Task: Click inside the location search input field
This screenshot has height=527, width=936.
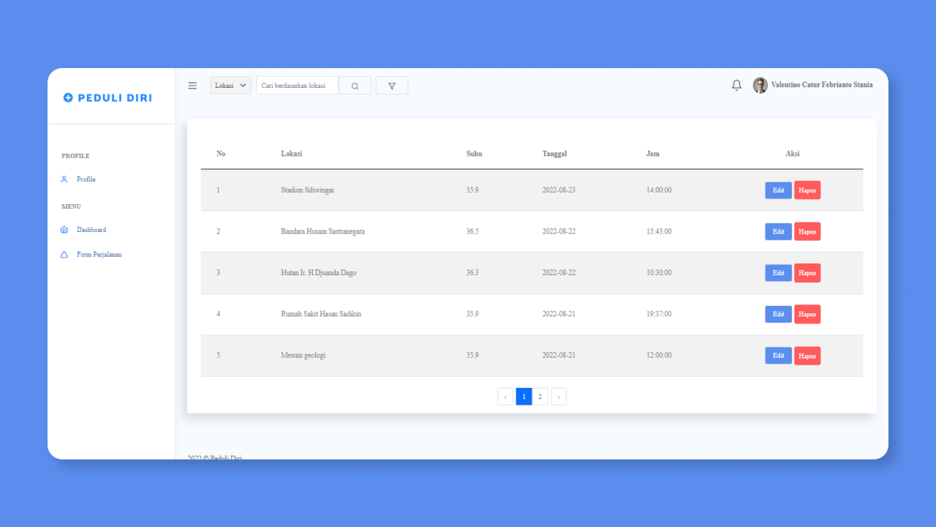Action: [297, 85]
